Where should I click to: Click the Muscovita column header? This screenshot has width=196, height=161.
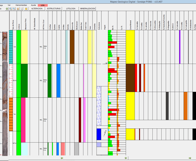(x=72, y=26)
